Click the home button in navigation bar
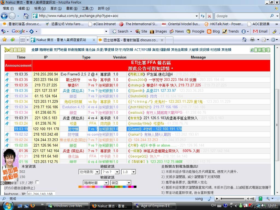Image resolution: width=280 pixels, height=210 pixels. pyautogui.click(x=26, y=16)
